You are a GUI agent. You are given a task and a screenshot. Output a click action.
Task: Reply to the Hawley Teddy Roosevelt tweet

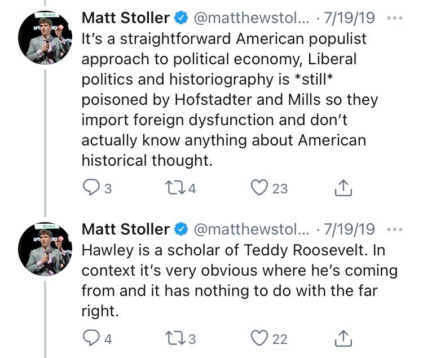click(x=91, y=338)
